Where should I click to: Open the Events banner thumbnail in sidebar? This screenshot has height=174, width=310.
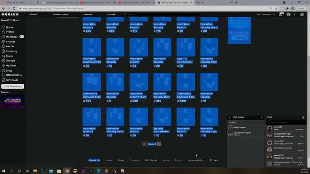coord(13,101)
